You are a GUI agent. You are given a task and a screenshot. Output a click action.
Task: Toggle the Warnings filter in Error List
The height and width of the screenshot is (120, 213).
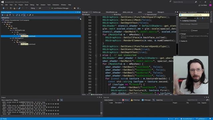click(135, 100)
